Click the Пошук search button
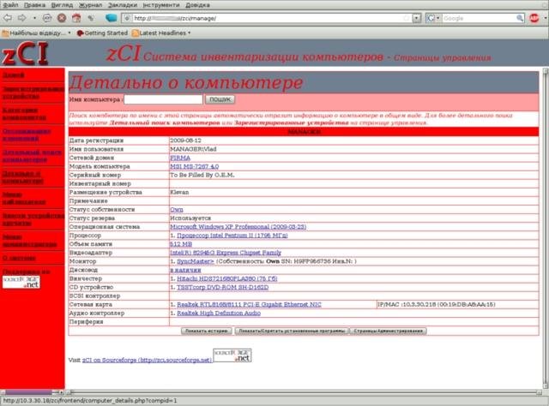This screenshot has height=406, width=549. pos(220,99)
